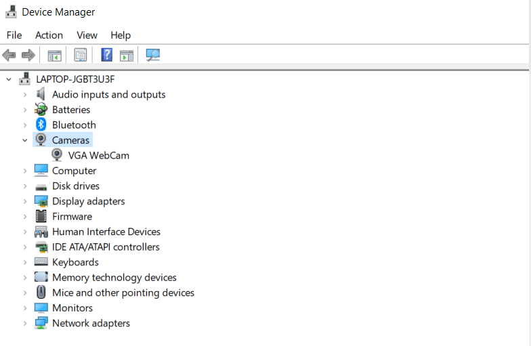
Task: Open the Properties toolbar icon
Action: click(81, 55)
